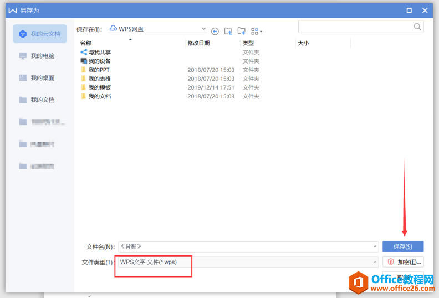Select the first blurred folder in sidebar
Screen dimensions: 439x298
coord(42,122)
